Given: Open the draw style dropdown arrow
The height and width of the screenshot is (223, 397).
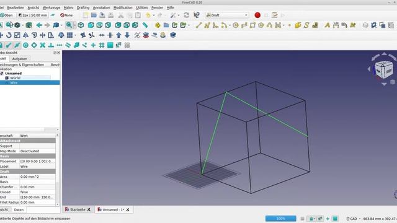Looking at the screenshot, I should click(x=22, y=25).
